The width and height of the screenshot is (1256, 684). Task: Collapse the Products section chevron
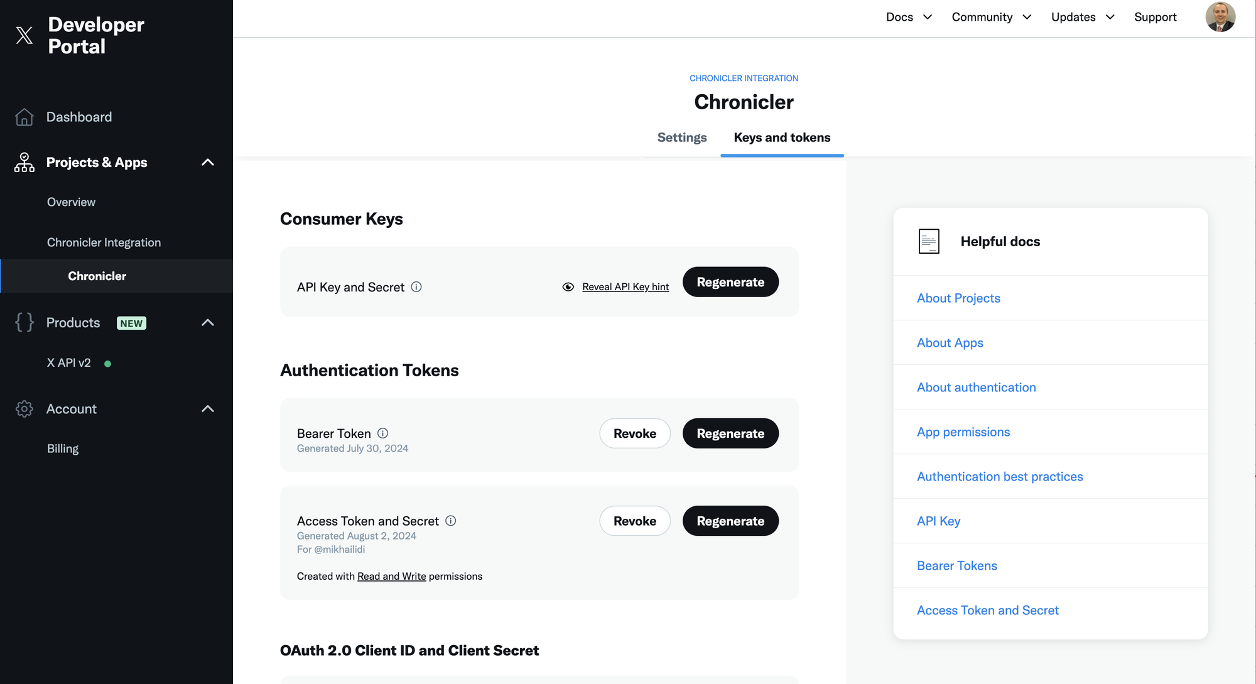click(x=208, y=322)
